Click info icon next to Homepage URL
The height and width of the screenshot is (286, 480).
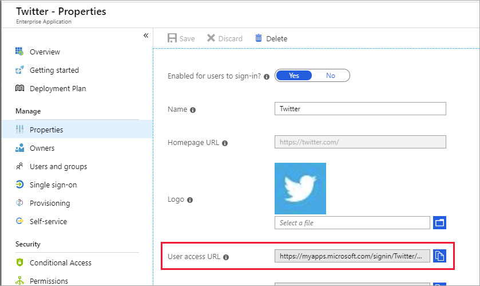tap(225, 143)
